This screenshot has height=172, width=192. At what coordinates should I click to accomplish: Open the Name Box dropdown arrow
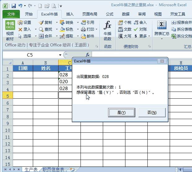click(60, 55)
